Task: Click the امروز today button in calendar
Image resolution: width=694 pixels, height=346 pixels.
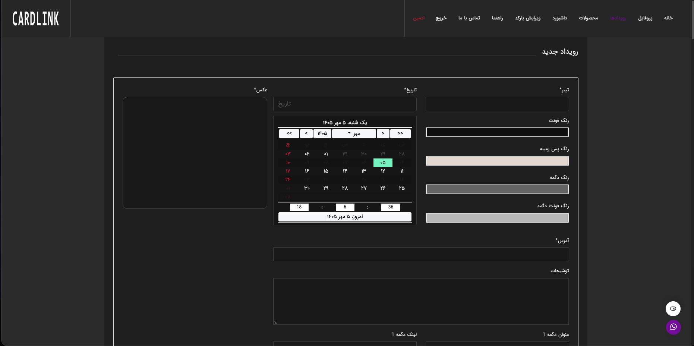Action: (x=345, y=217)
